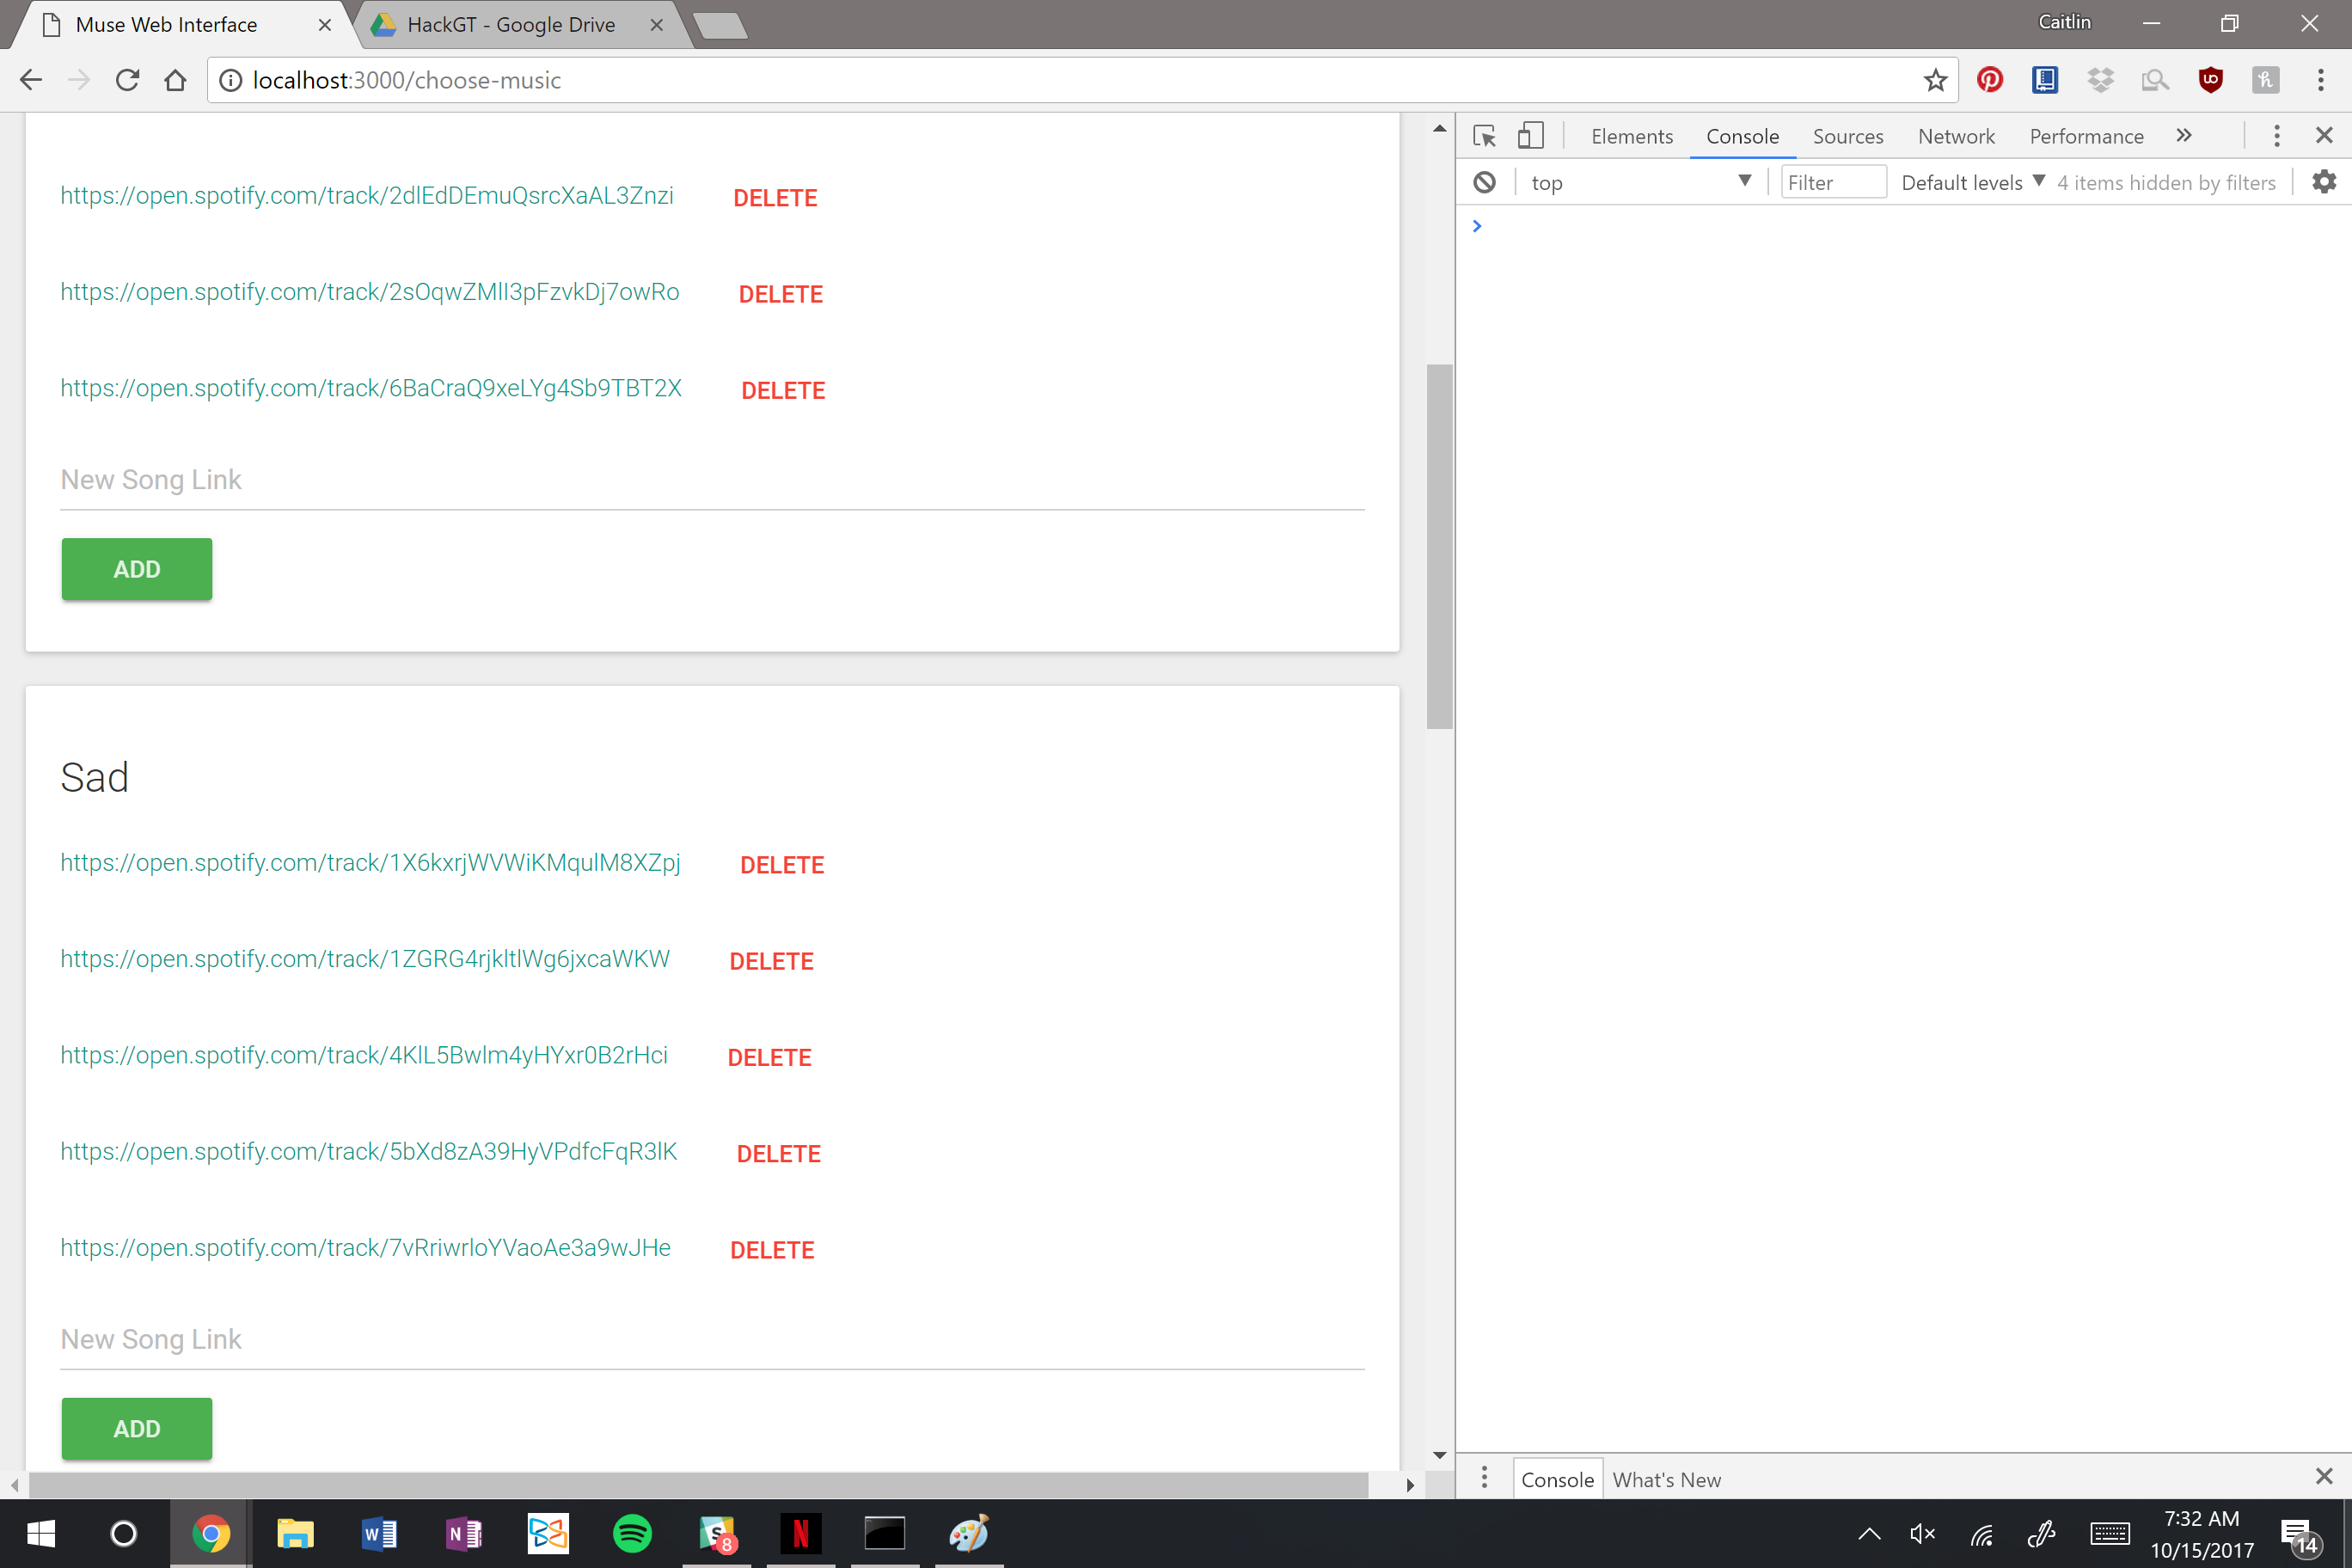
Task: Expand more DevTools tabs chevron
Action: click(2184, 136)
